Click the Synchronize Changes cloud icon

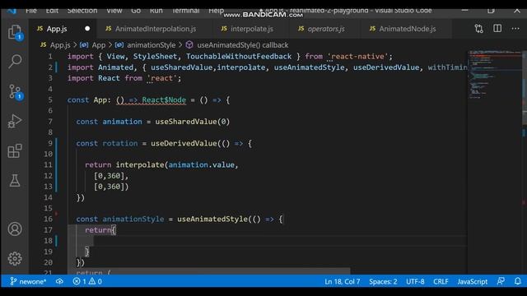point(59,281)
